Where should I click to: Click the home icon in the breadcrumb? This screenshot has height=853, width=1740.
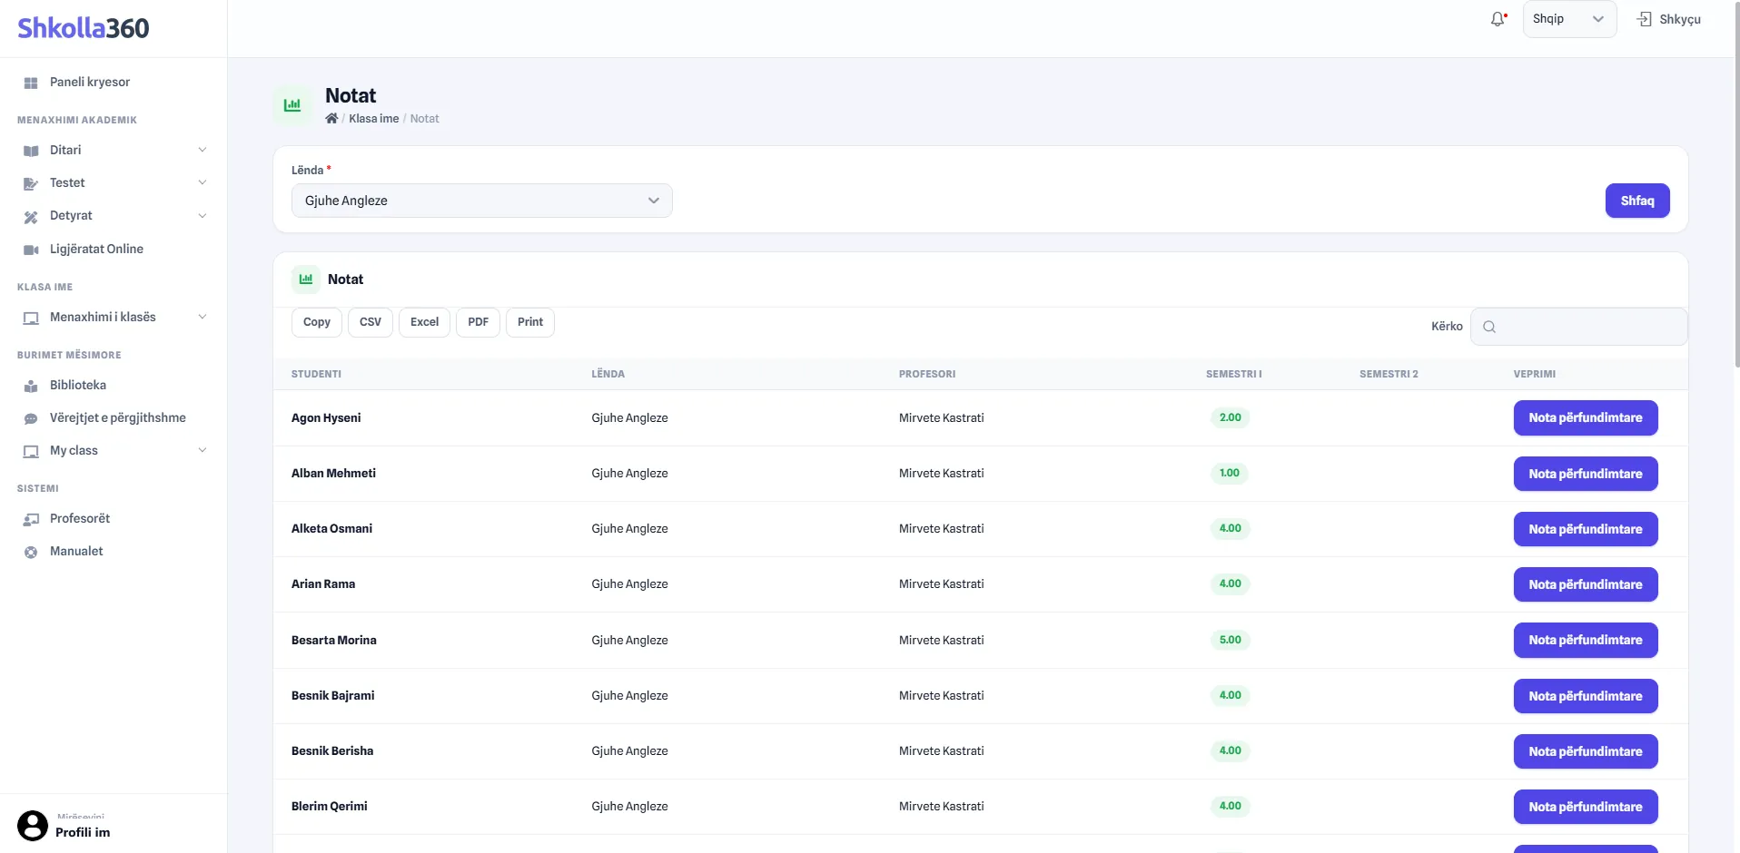pos(331,119)
